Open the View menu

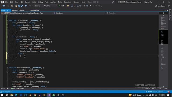point(17,2)
